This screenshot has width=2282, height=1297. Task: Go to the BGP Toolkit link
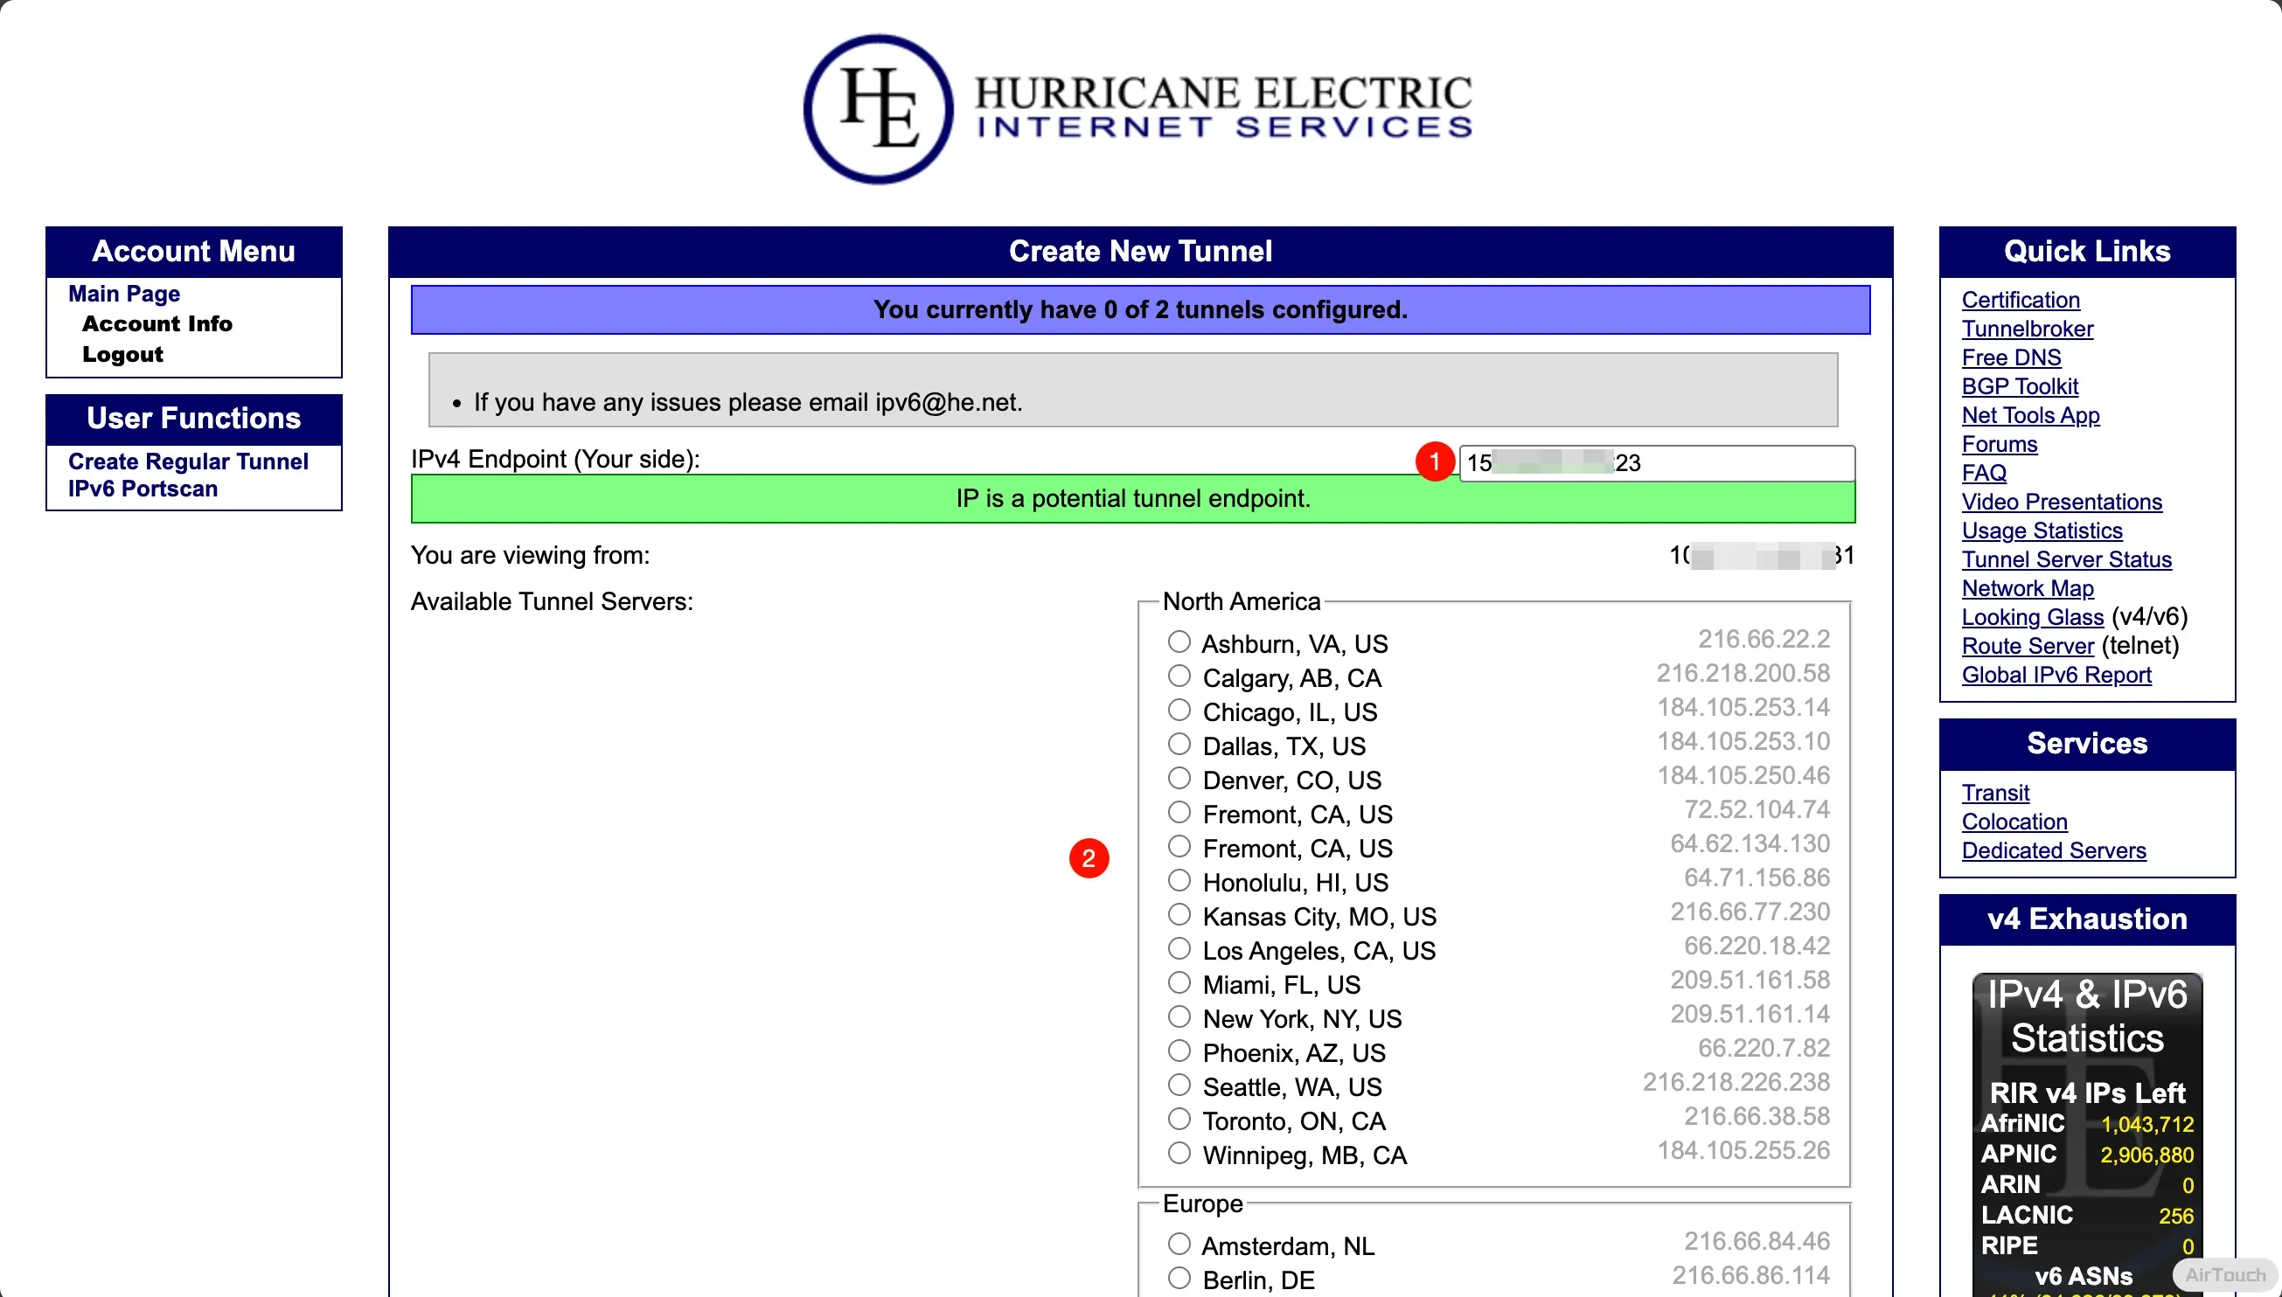[x=2019, y=386]
